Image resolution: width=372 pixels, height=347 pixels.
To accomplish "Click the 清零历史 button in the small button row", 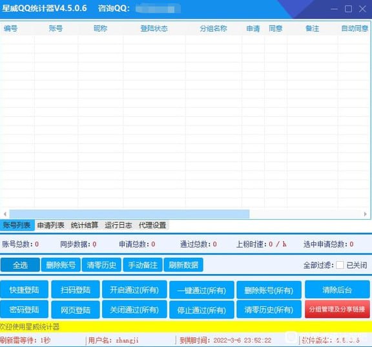I will pyautogui.click(x=101, y=265).
